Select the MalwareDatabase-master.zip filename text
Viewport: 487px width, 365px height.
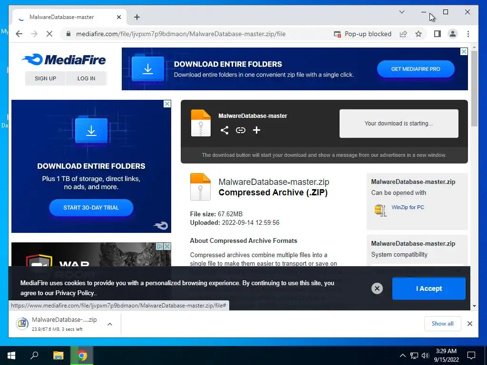[273, 182]
